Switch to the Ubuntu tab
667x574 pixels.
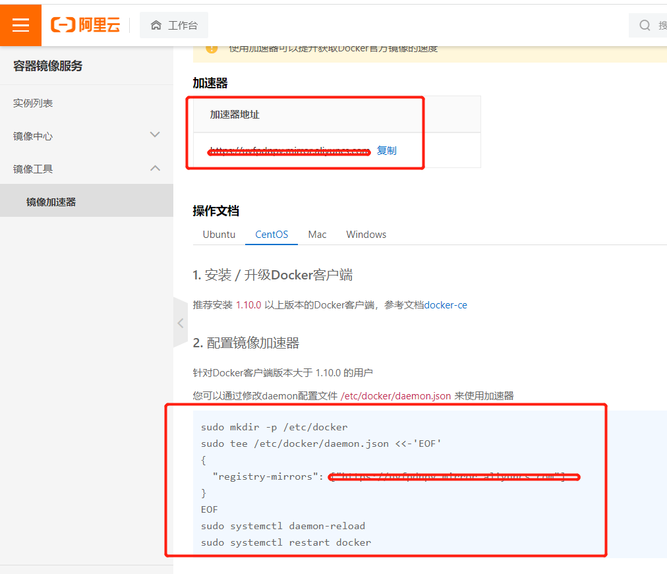219,234
